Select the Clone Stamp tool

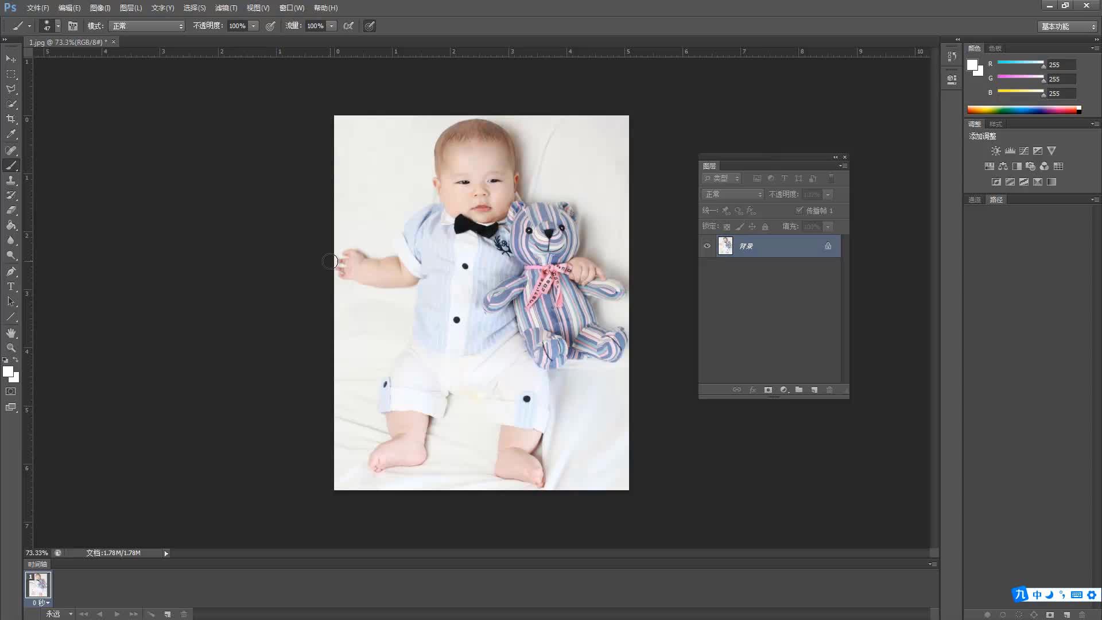[x=11, y=180]
